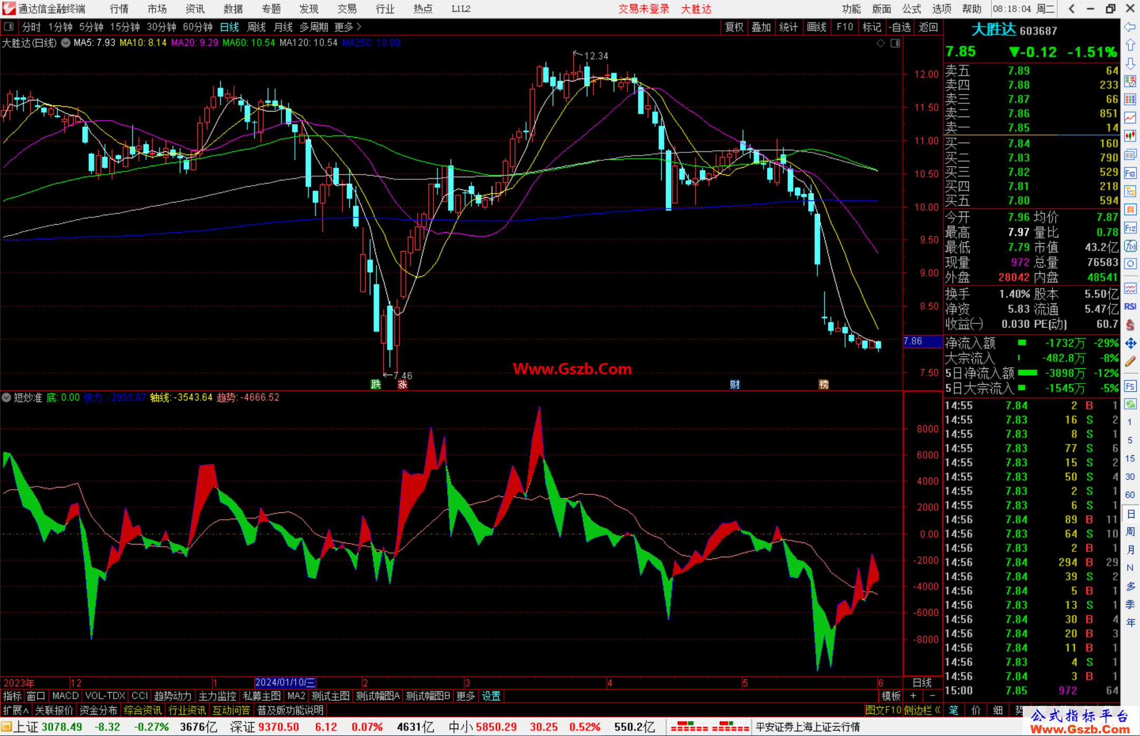Open the 扩展 expander at bottom left
The height and width of the screenshot is (736, 1140).
pyautogui.click(x=16, y=710)
